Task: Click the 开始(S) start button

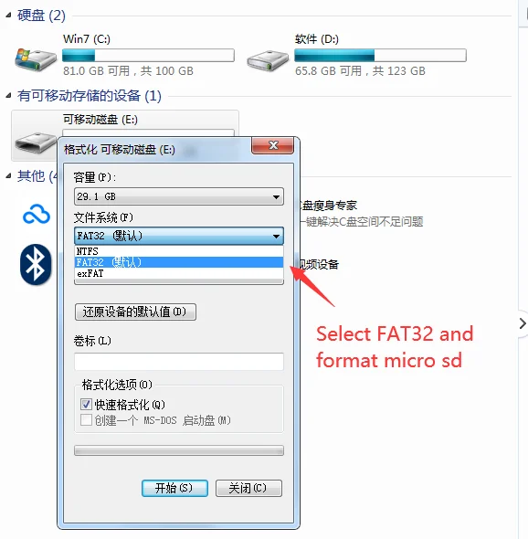Action: (174, 488)
